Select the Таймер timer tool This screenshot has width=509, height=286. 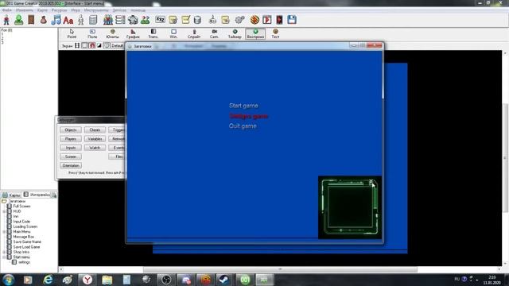click(235, 33)
